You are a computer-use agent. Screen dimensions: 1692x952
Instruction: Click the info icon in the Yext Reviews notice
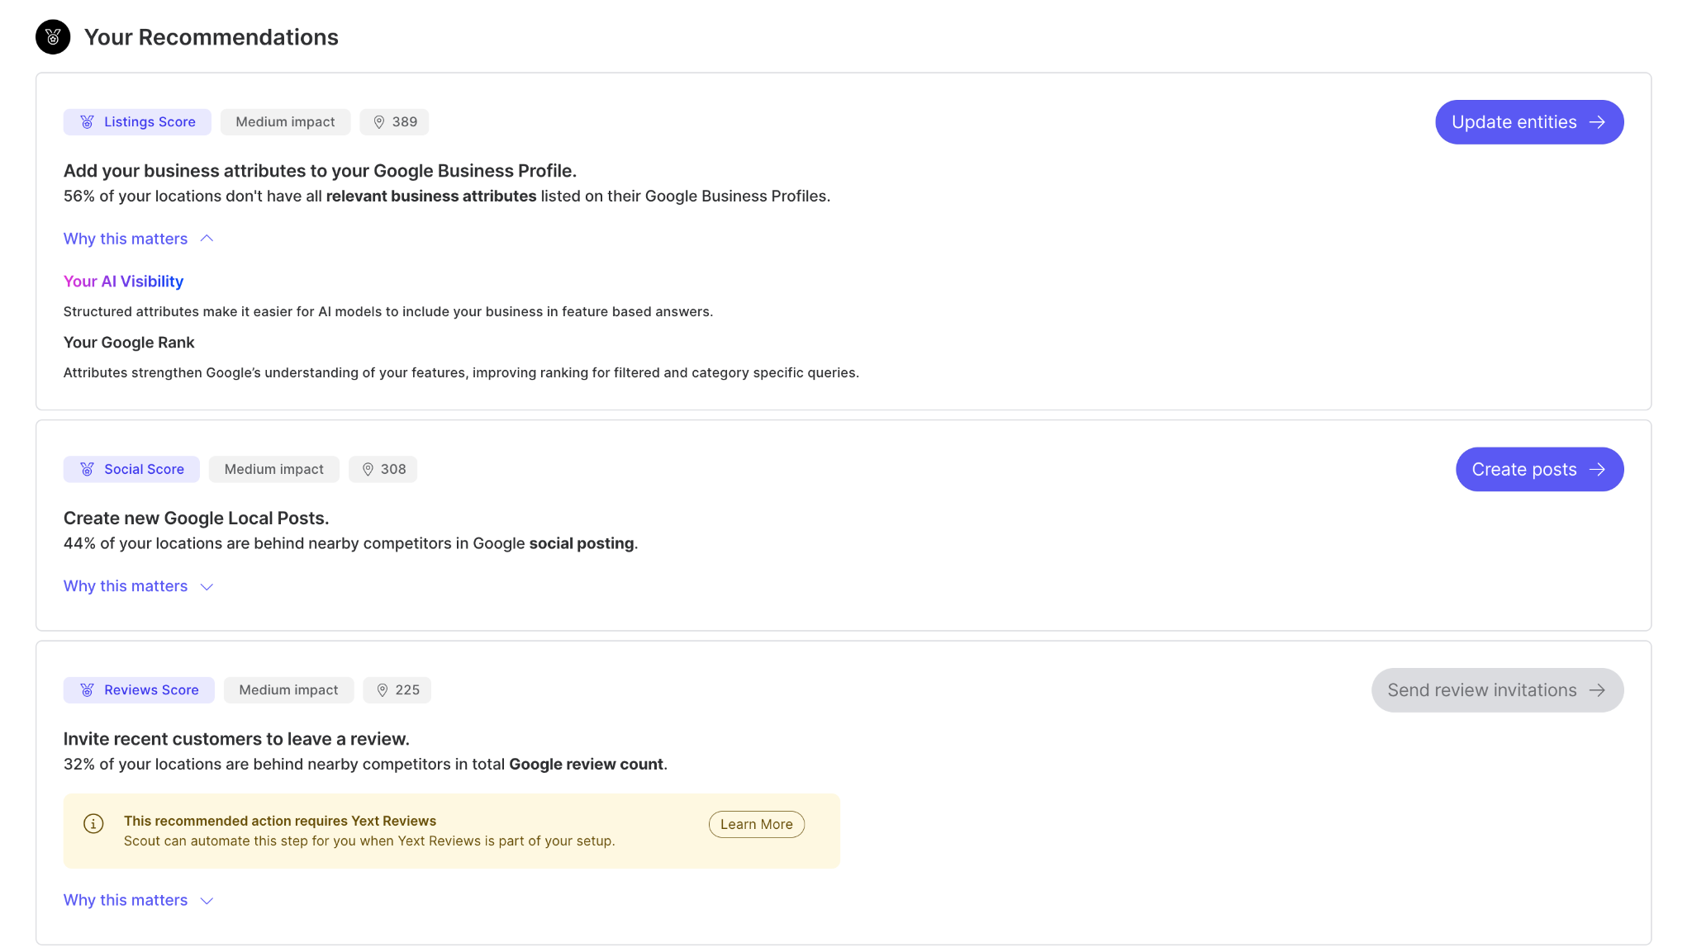[93, 823]
